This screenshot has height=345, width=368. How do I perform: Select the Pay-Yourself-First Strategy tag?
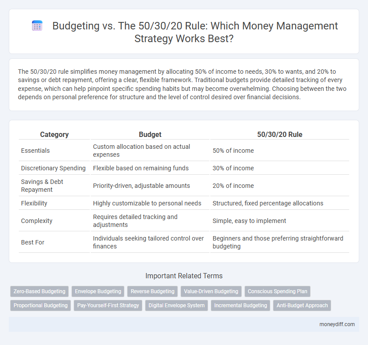click(x=108, y=305)
